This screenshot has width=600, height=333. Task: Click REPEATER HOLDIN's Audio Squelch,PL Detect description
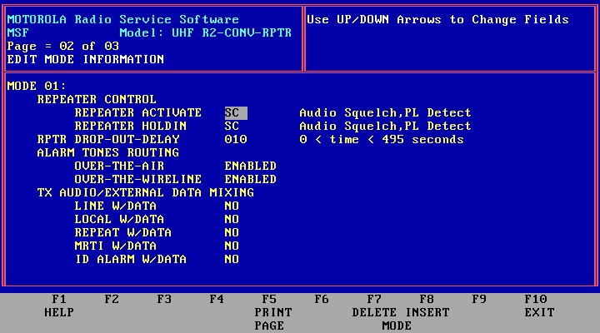(x=385, y=127)
